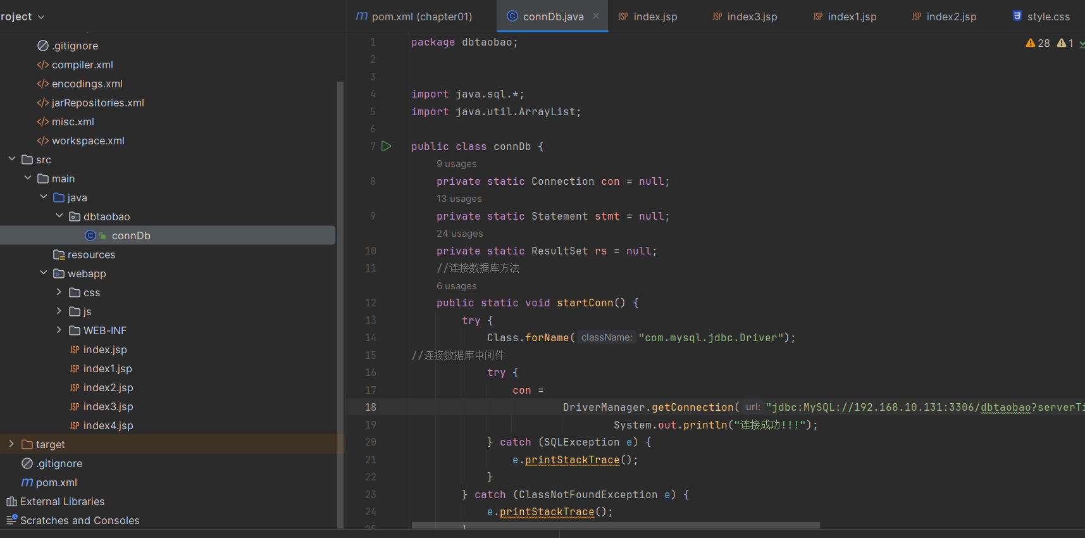Click the horizontal scrollbar in the editor
1085x538 pixels.
pos(616,525)
